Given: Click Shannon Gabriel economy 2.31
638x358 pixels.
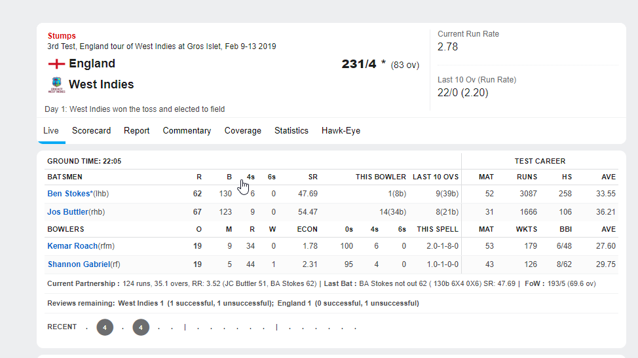Looking at the screenshot, I should (310, 264).
